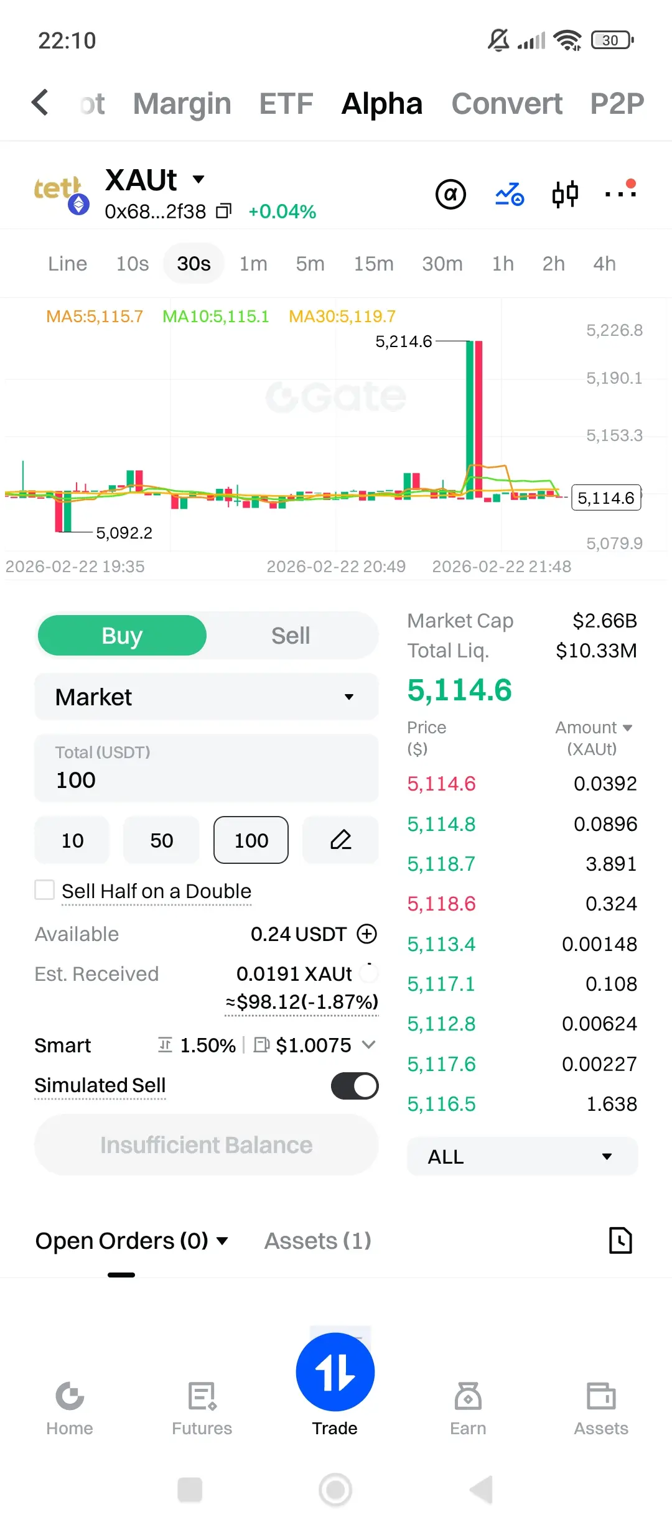The image size is (672, 1530).
Task: Open the price alert chart icon
Action: tap(510, 194)
